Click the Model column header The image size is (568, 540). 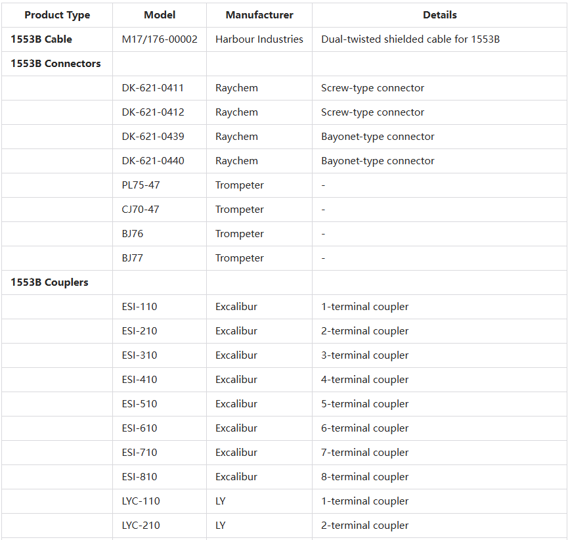coord(159,15)
